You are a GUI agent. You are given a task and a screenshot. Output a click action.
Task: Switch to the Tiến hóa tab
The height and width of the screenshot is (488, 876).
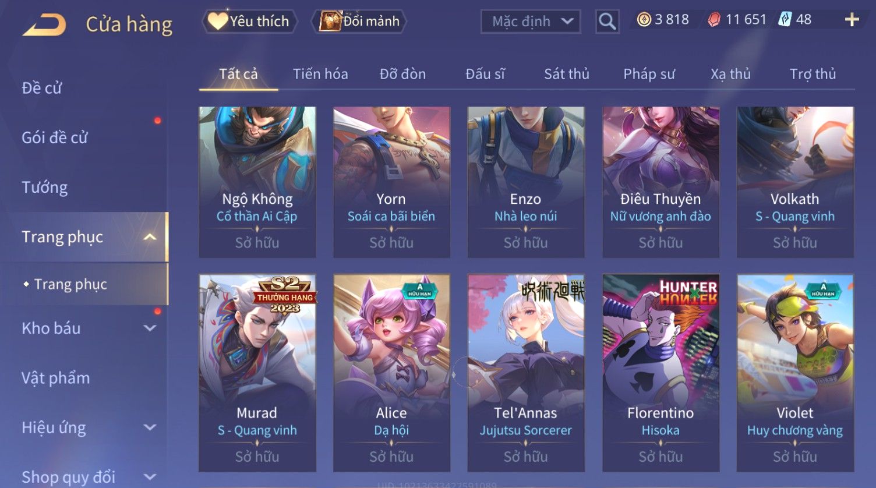[320, 74]
